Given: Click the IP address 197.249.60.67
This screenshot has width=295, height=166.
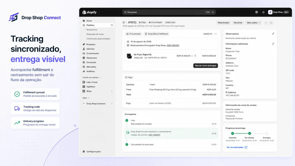Looking at the screenshot, I should [232, 96].
